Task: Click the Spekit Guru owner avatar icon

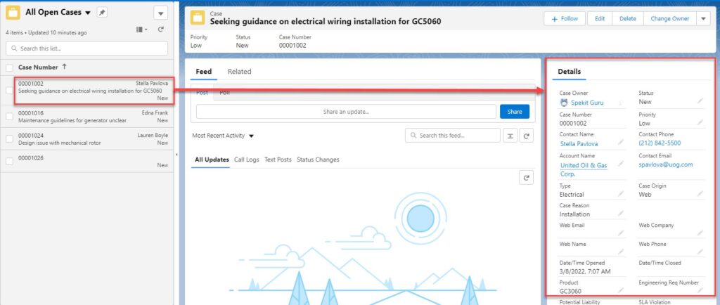Action: coord(564,103)
